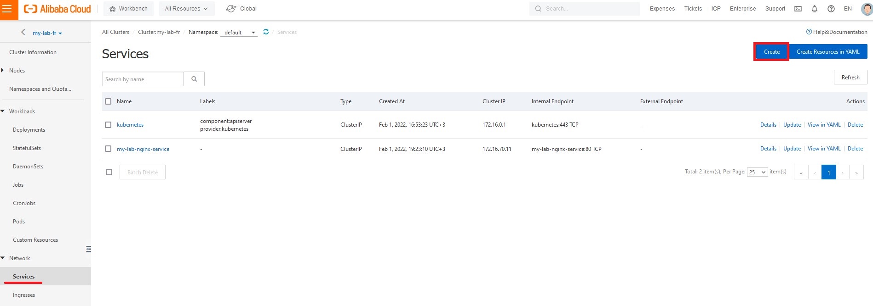
Task: Open the All Resources dropdown
Action: [187, 9]
